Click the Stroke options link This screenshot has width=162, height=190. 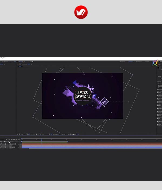click(21, 62)
